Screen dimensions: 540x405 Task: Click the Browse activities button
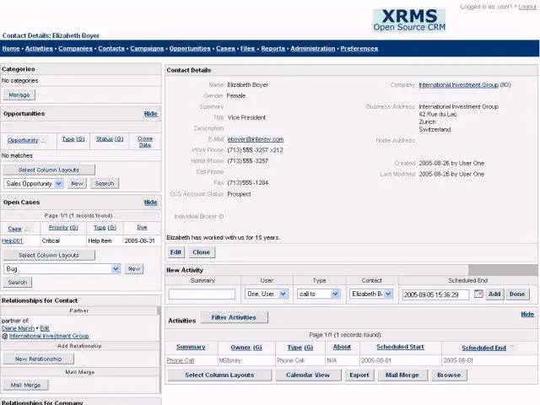449,375
